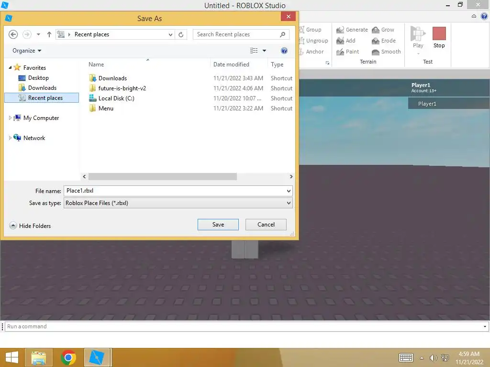Click the Cancel button
The image size is (490, 367).
(266, 225)
